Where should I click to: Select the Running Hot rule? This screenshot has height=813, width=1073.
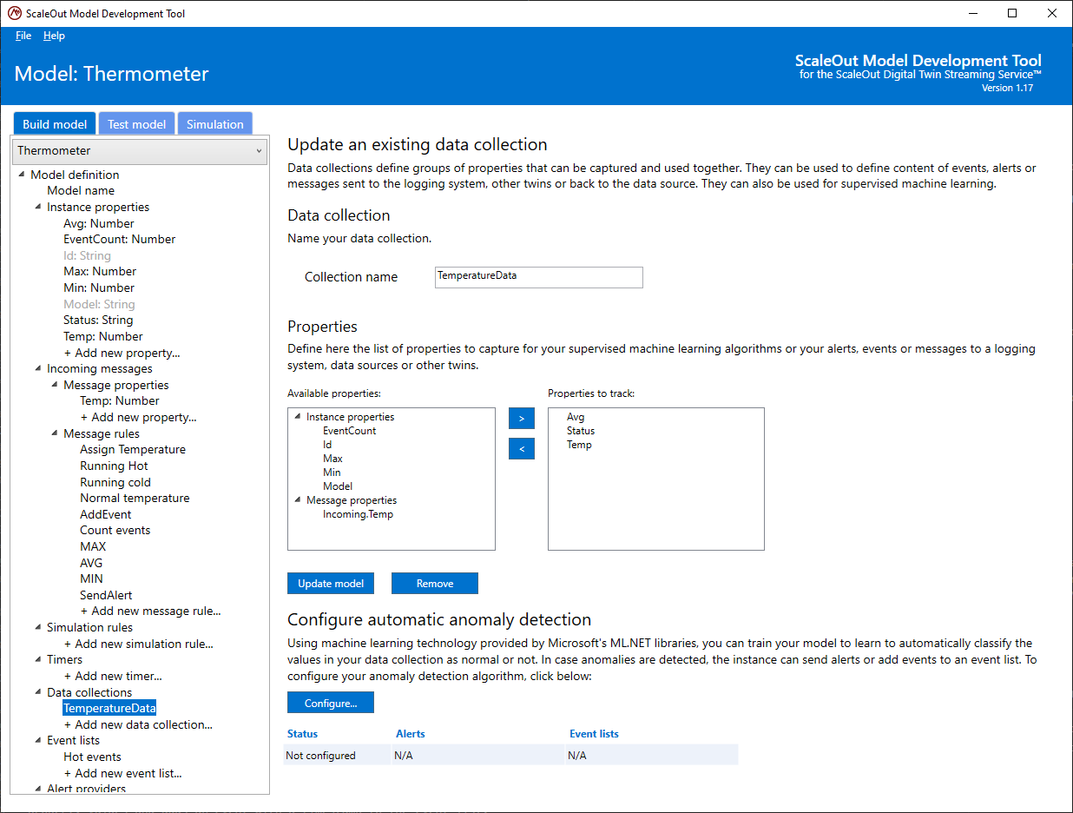(115, 466)
